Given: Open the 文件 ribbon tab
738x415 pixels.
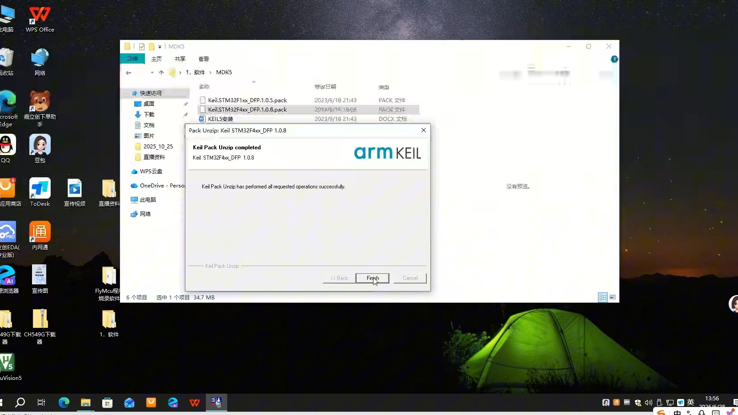Looking at the screenshot, I should (x=132, y=59).
